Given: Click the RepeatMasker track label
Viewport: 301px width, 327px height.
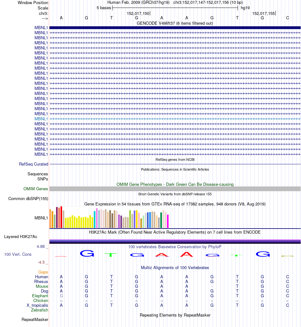Looking at the screenshot, I should [x=35, y=319].
